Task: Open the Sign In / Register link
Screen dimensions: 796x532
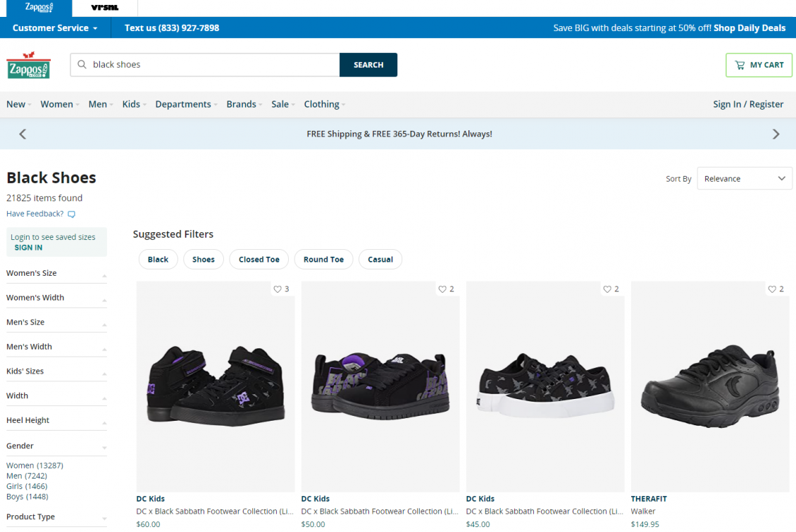Action: point(748,103)
